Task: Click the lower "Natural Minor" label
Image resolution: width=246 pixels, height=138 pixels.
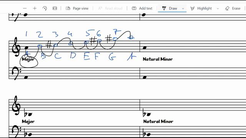Action: coord(158,122)
